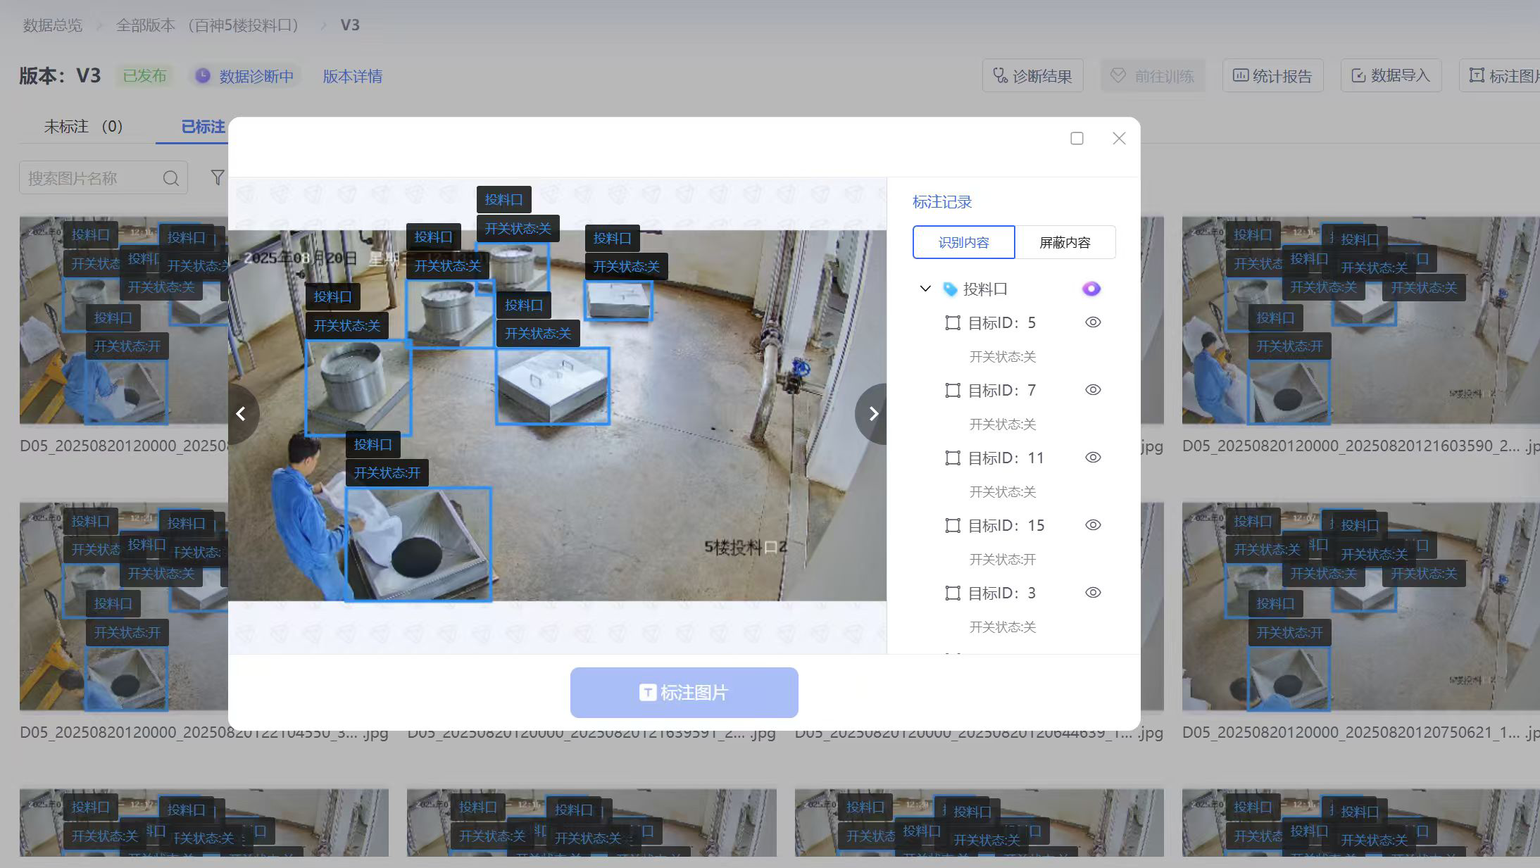Click the maximize square icon in dialog

pos(1077,139)
